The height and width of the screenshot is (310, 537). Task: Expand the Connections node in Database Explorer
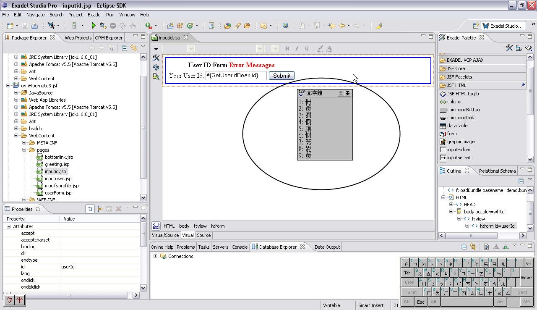pyautogui.click(x=155, y=256)
